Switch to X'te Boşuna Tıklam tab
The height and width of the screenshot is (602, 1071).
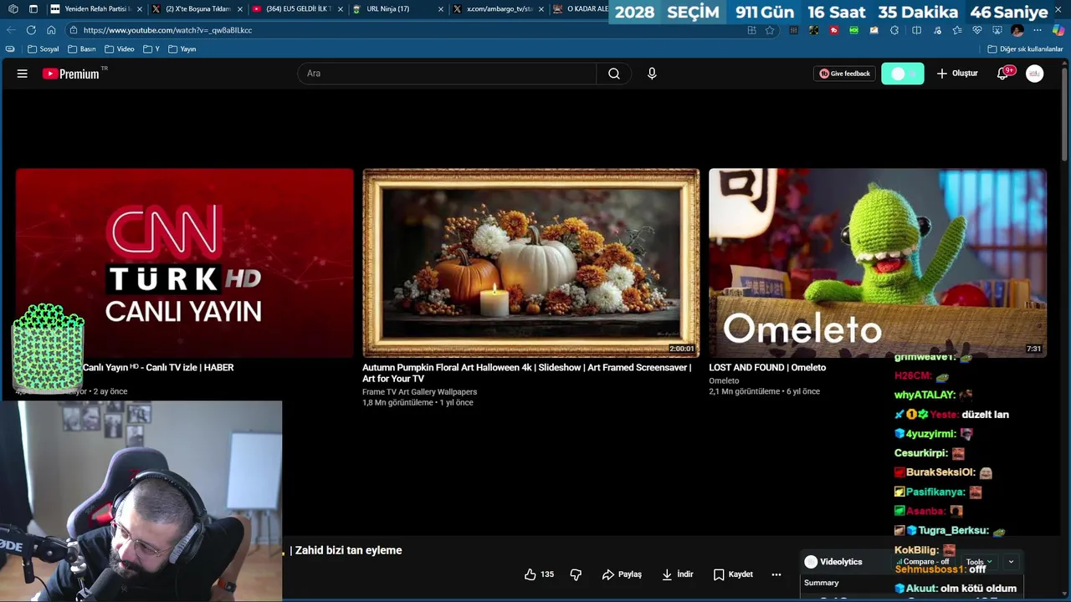197,9
